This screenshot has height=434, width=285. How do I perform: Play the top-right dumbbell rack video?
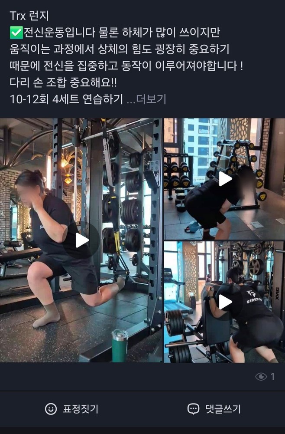[x=224, y=179]
